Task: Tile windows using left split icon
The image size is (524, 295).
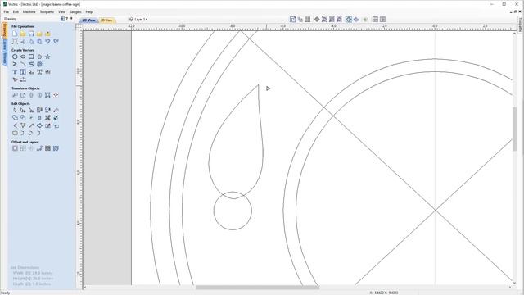Action: [x=375, y=20]
